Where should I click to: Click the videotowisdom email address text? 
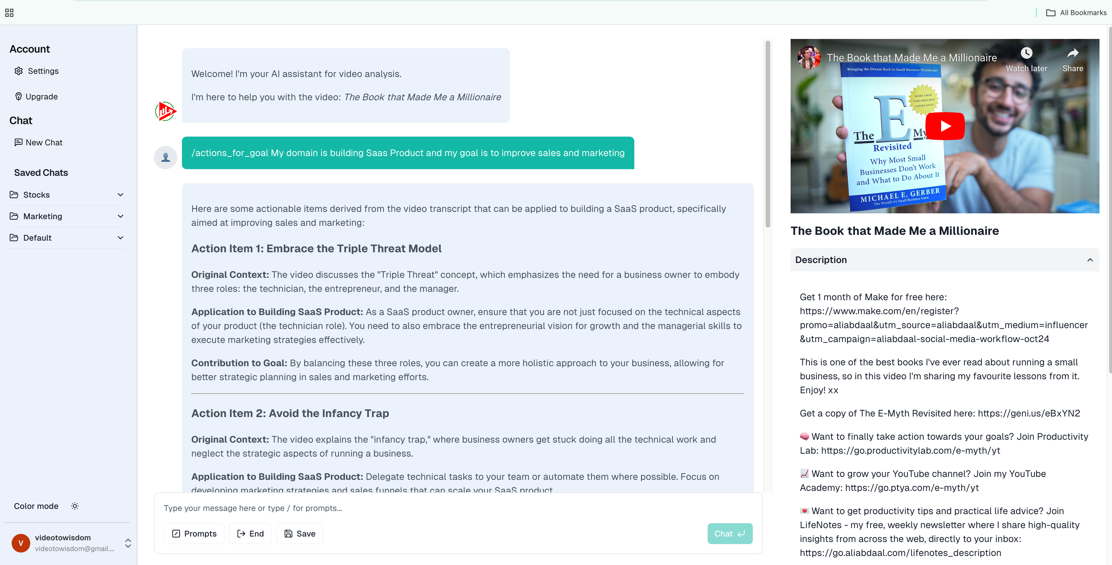[74, 549]
